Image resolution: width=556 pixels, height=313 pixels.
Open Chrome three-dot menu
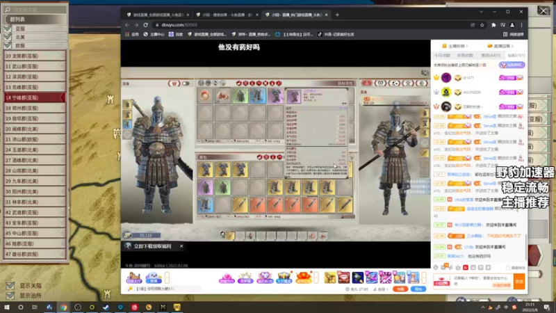(521, 25)
